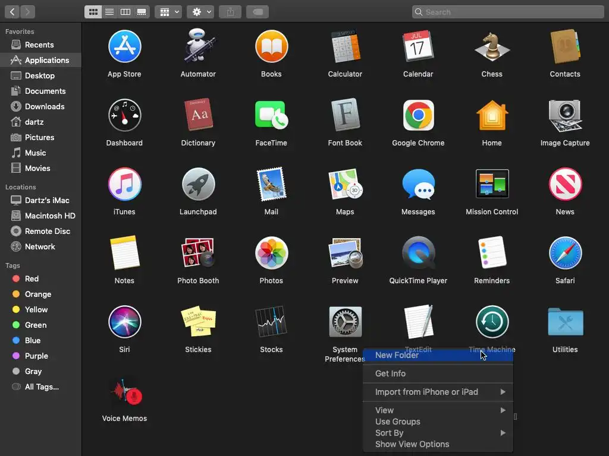Open iTunes app icon
Image resolution: width=609 pixels, height=456 pixels.
pos(124,184)
